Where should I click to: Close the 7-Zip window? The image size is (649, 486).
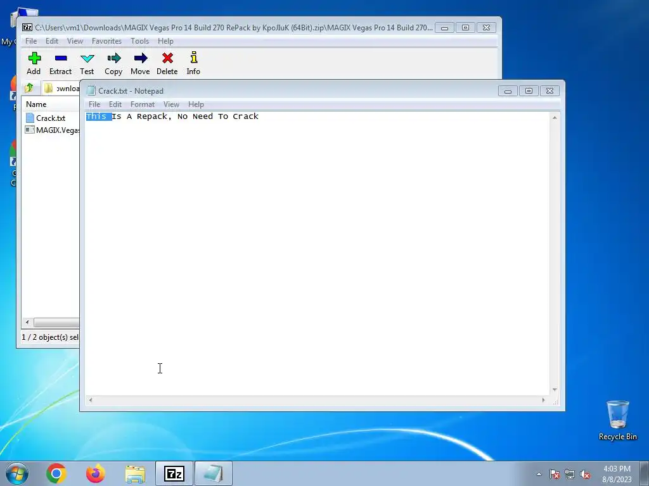[x=486, y=28]
